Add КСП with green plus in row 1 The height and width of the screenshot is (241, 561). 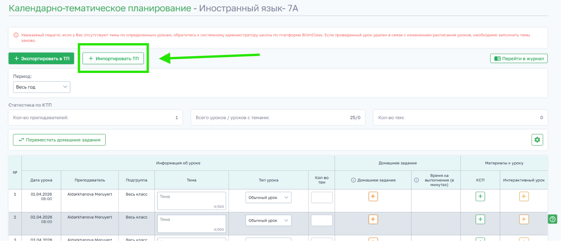(x=480, y=196)
